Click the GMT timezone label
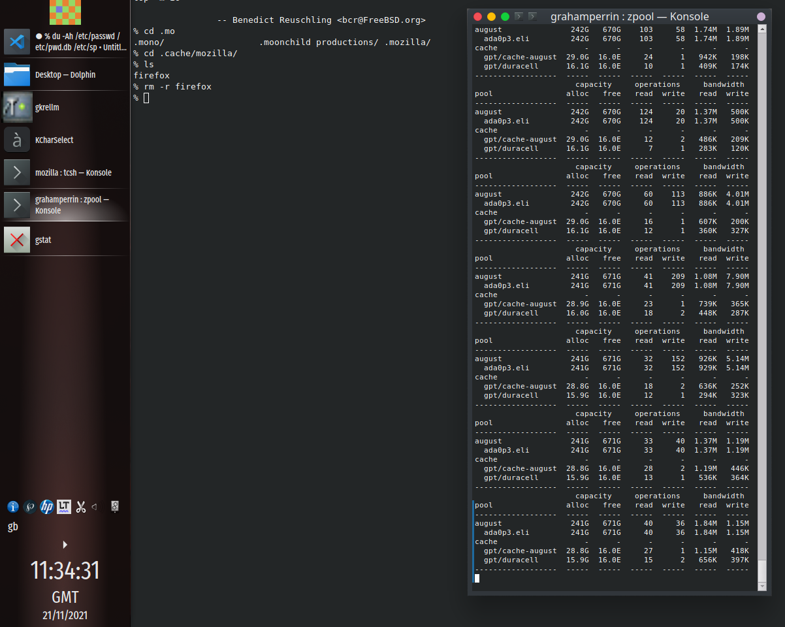Image resolution: width=785 pixels, height=627 pixels. (x=65, y=597)
